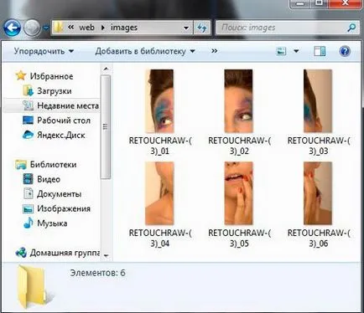
Task: Select thumbnail of RETOUCHRAW-(3)_01
Action: pos(159,101)
